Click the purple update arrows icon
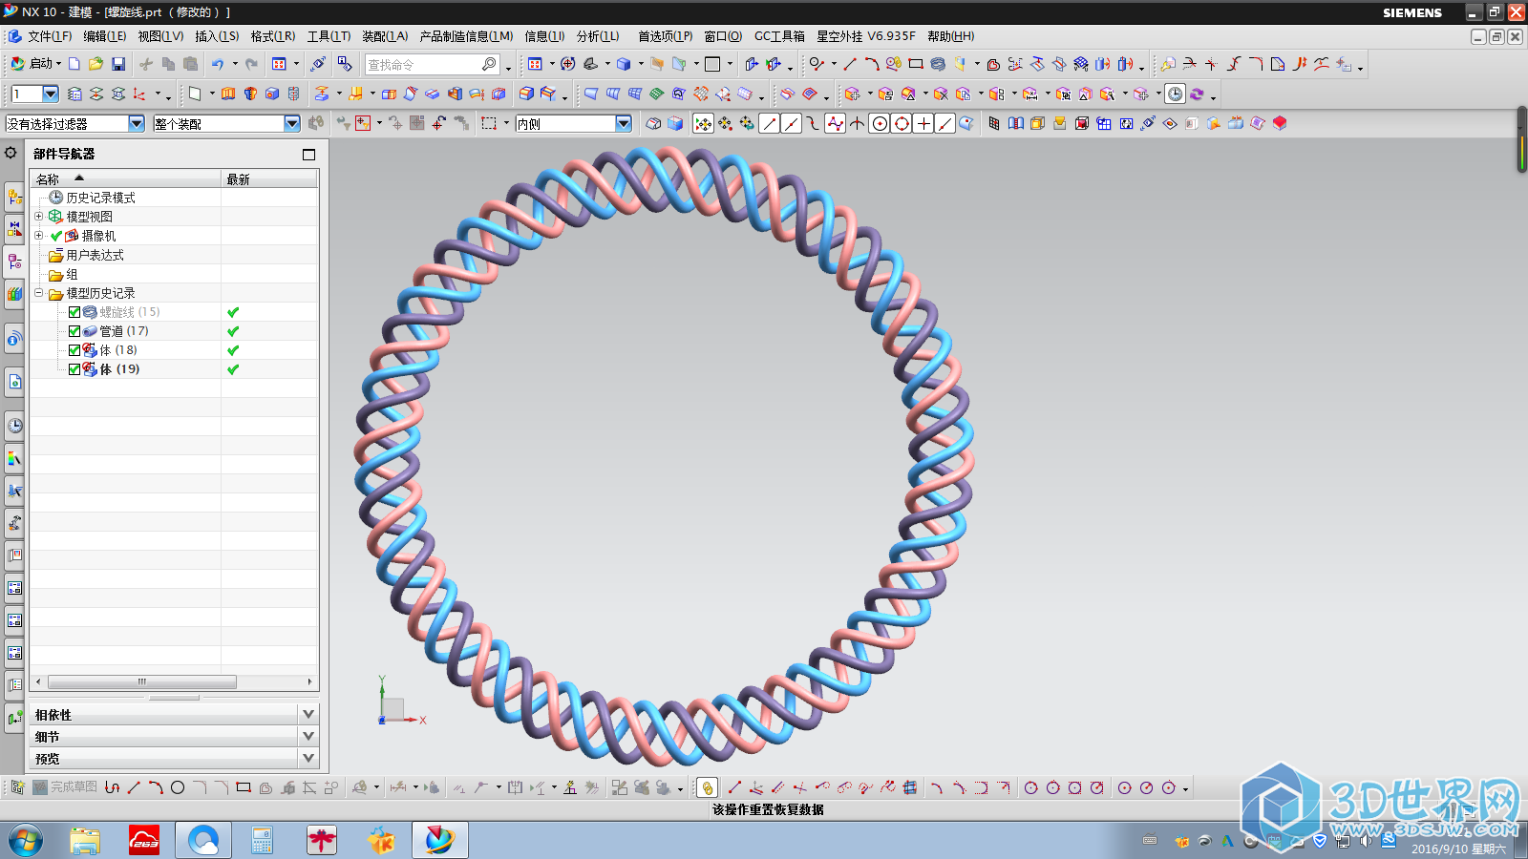1528x859 pixels. pyautogui.click(x=1197, y=94)
